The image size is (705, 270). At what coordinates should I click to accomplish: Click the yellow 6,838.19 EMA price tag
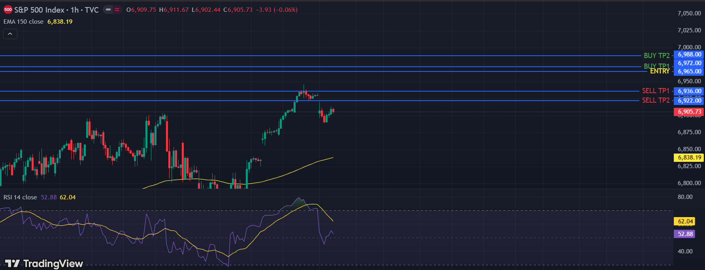(x=689, y=157)
